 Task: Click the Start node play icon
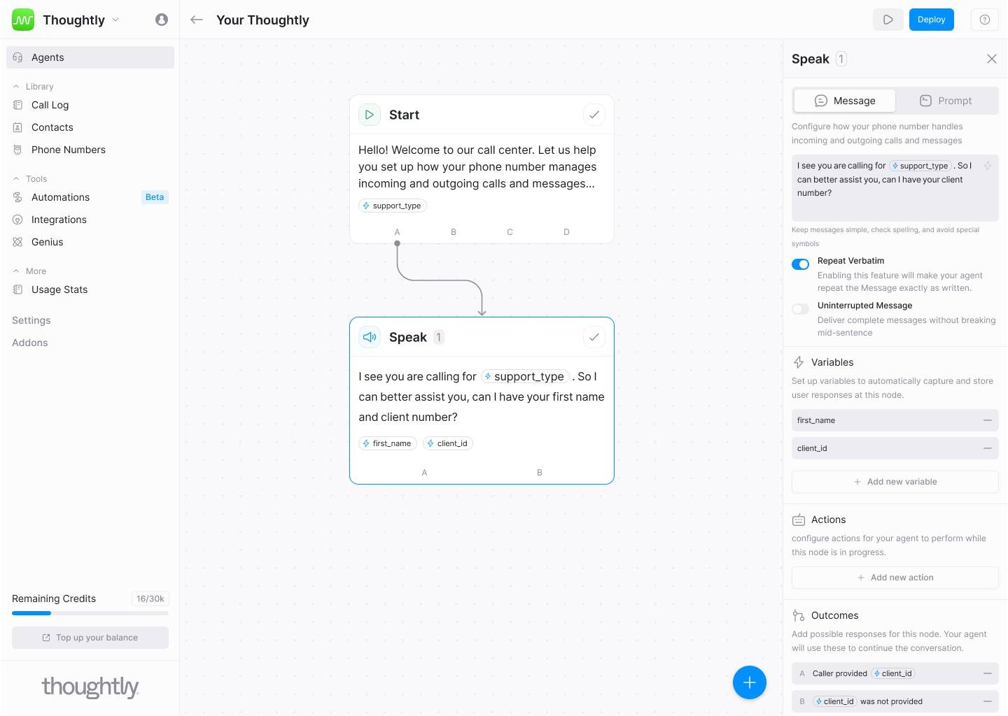[x=370, y=115]
